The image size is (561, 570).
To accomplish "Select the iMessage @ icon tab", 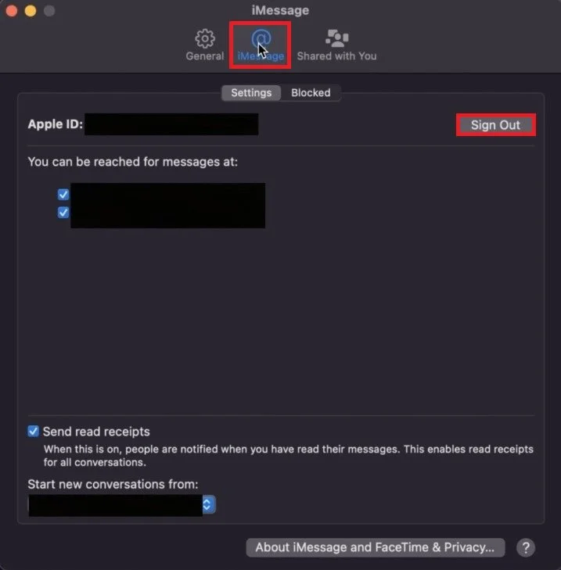I will click(x=261, y=45).
